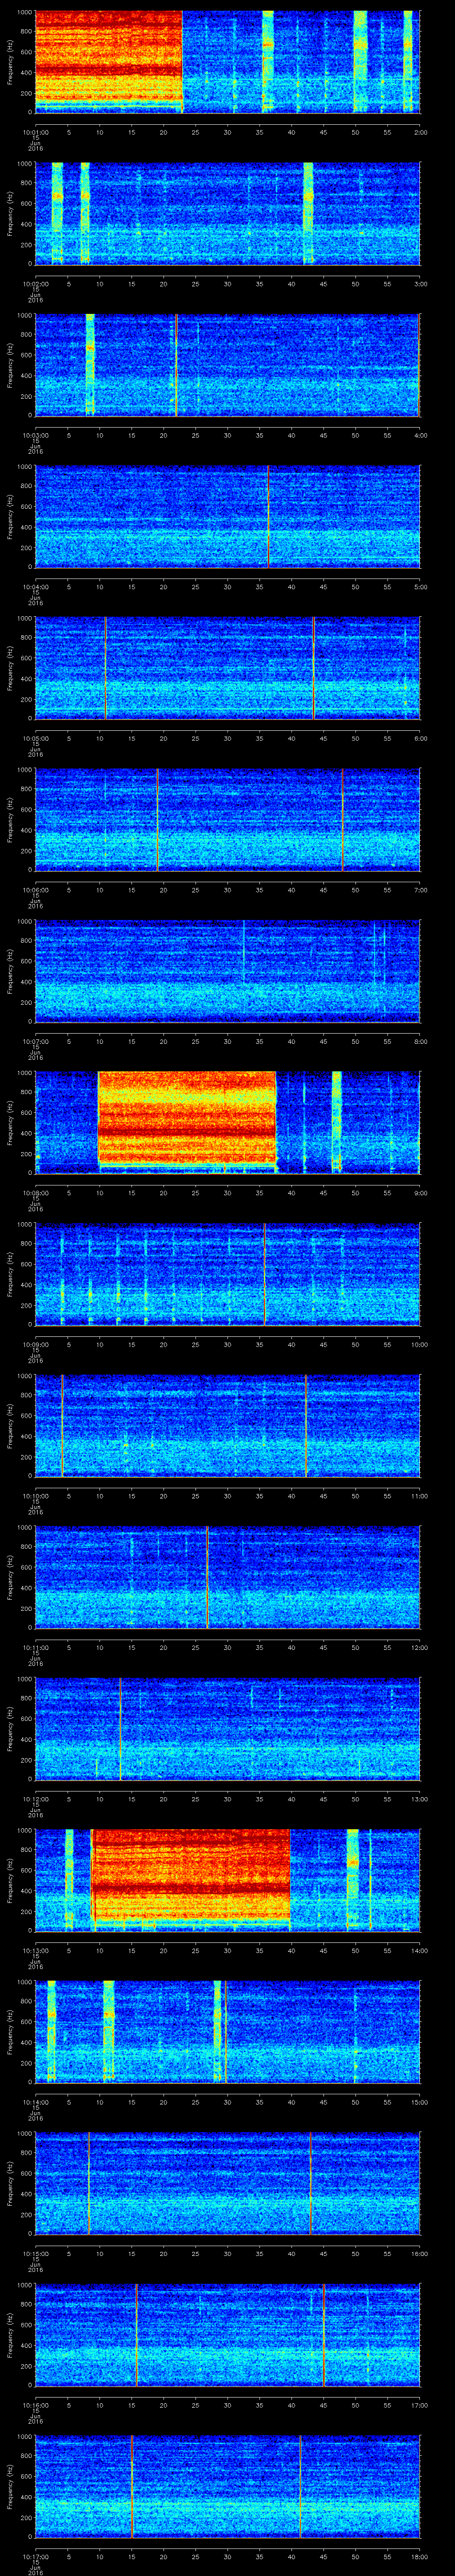The image size is (455, 2576).
Task: Click the 4:00 end time label
Action: click(x=420, y=435)
